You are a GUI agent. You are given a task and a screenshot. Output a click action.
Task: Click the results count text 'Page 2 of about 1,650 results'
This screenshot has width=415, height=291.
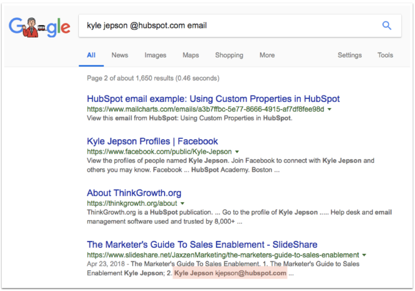click(x=130, y=78)
